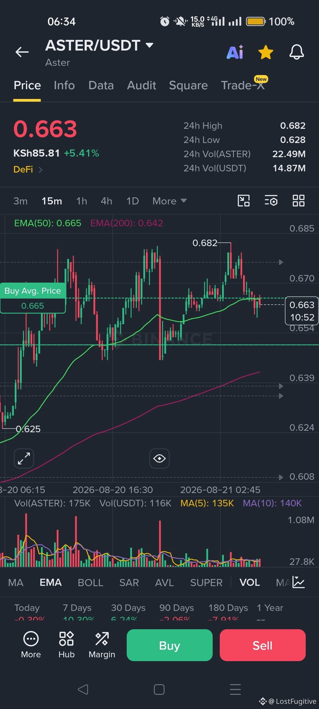319x709 pixels.
Task: Toggle chart visibility eye icon
Action: point(159,458)
